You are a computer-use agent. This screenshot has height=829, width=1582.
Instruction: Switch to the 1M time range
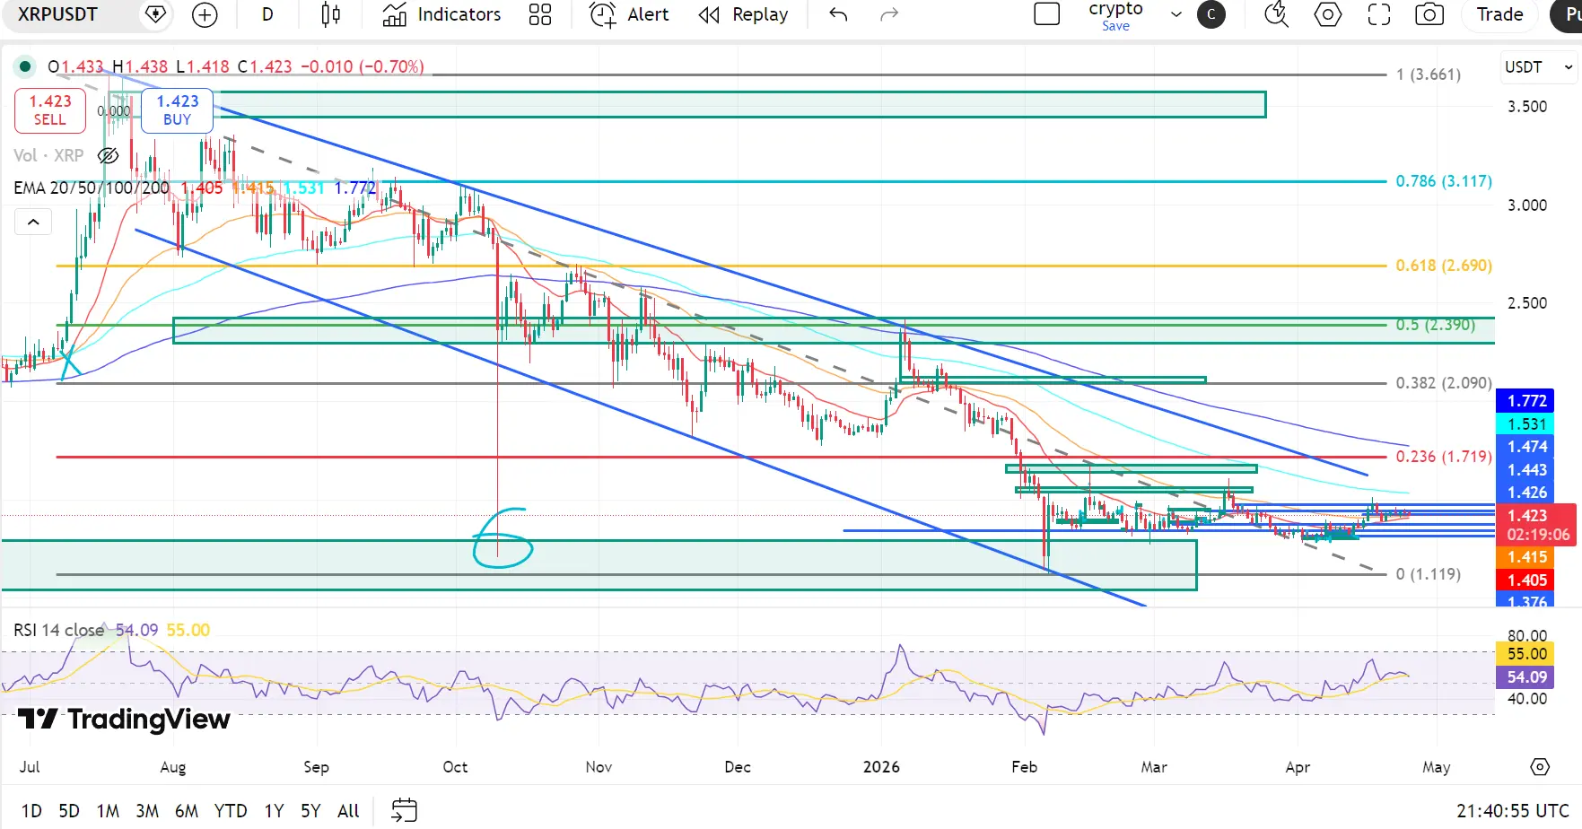[x=108, y=811]
